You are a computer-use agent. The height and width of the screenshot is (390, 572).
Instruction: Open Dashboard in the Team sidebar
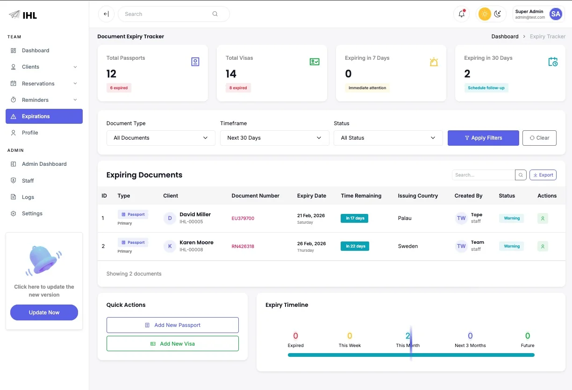(x=44, y=50)
